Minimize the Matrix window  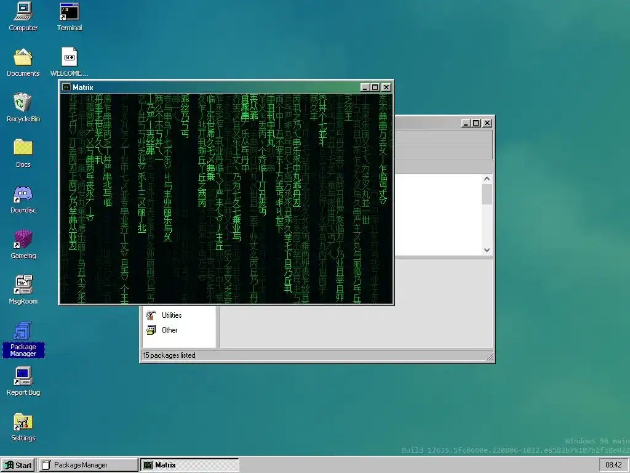(365, 87)
